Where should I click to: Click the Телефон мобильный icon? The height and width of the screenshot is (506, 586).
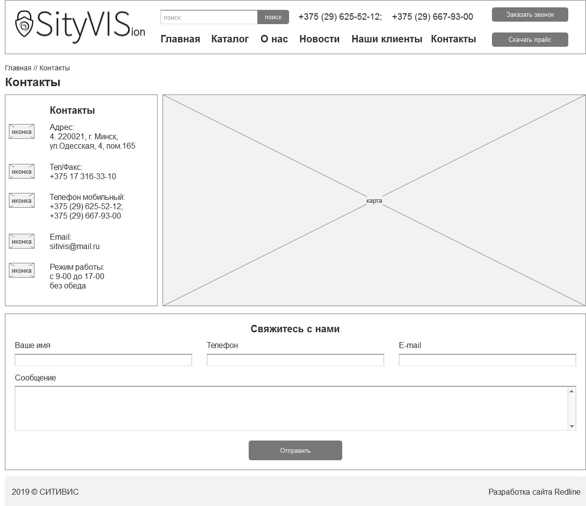22,200
